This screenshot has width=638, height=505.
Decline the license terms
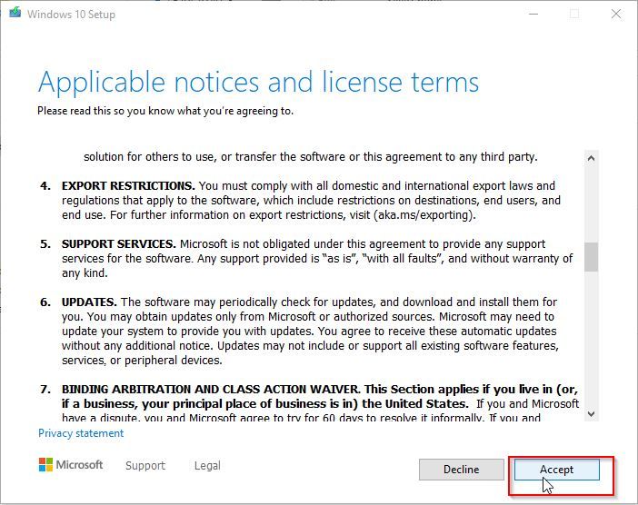[x=461, y=470]
